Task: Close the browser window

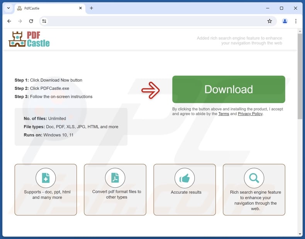Action: click(x=295, y=8)
